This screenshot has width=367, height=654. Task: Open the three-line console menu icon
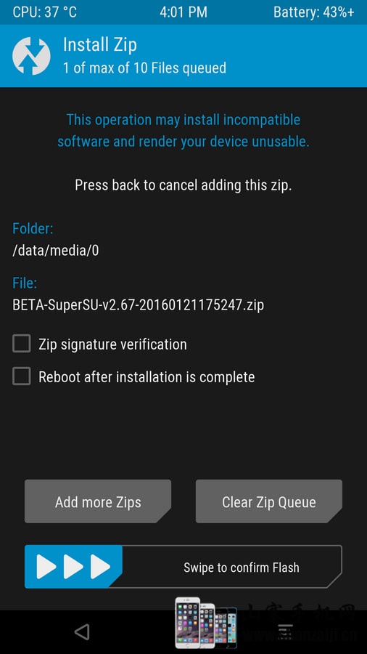tap(286, 632)
